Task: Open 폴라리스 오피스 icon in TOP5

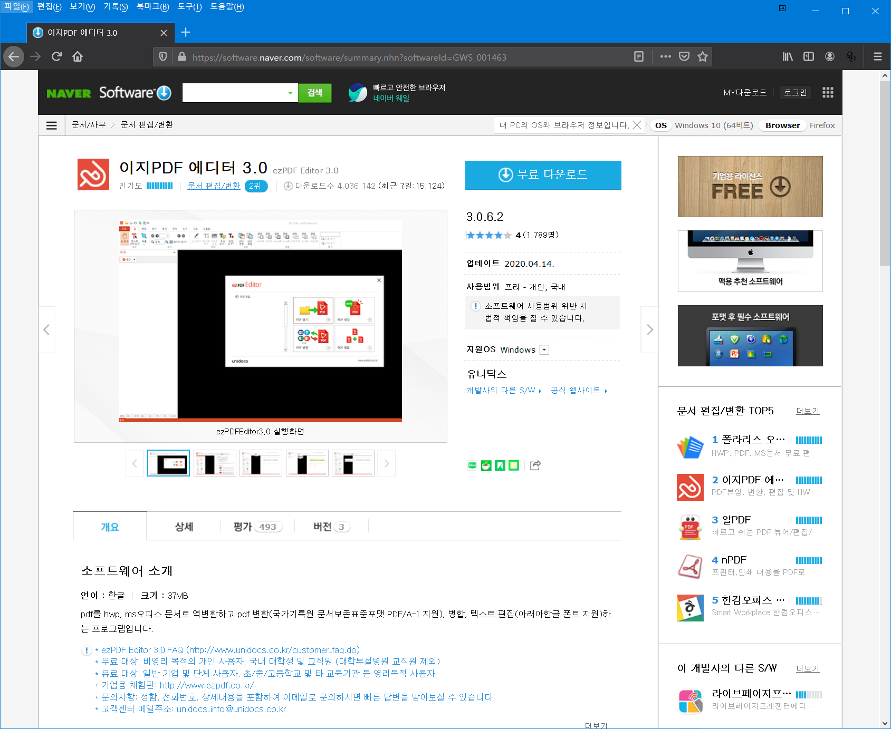Action: [690, 447]
